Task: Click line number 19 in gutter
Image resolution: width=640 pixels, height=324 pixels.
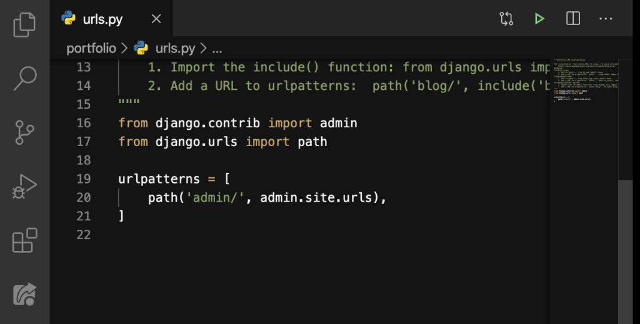Action: coord(84,179)
